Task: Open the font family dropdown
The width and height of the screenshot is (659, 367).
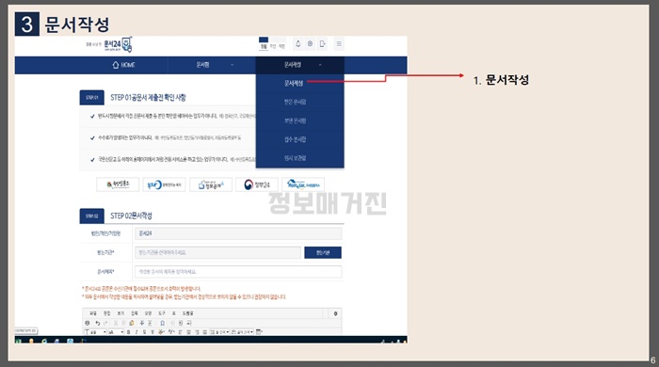Action: coord(95,332)
